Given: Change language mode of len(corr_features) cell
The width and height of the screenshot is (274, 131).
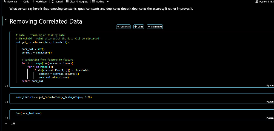Looking at the screenshot, I should (270, 118).
